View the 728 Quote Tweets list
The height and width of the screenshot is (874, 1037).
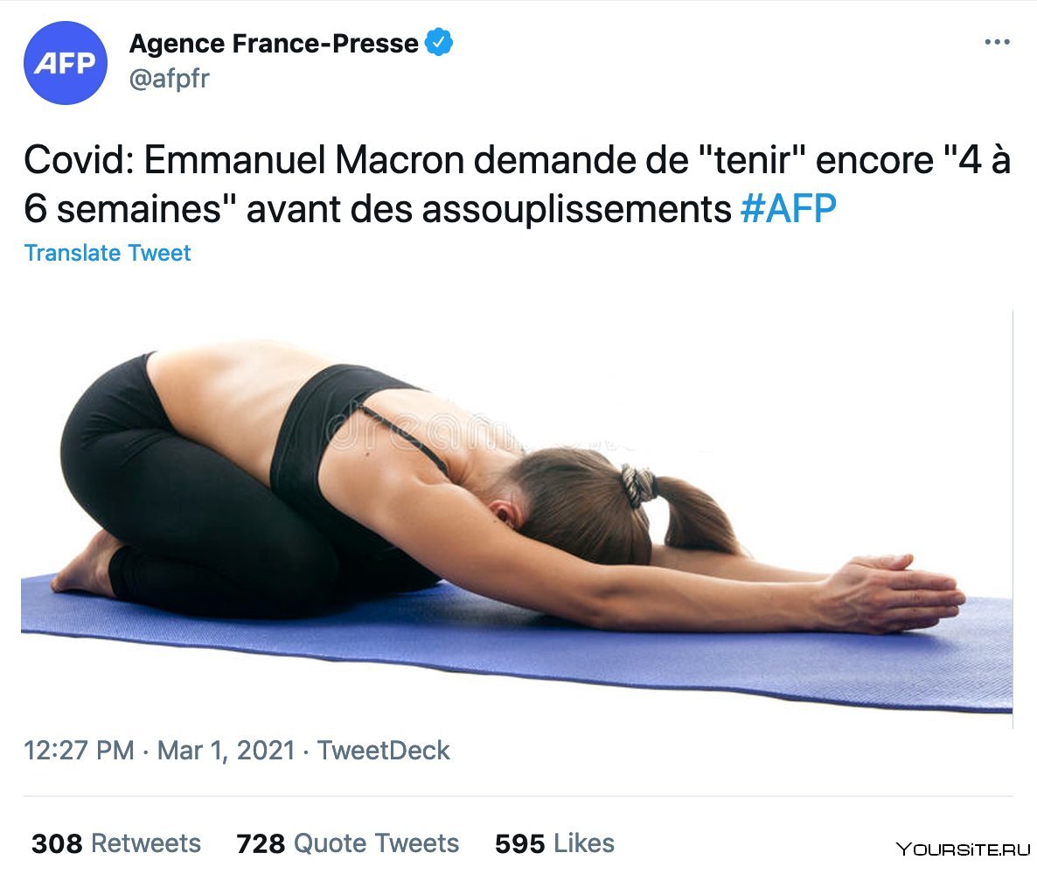[347, 843]
